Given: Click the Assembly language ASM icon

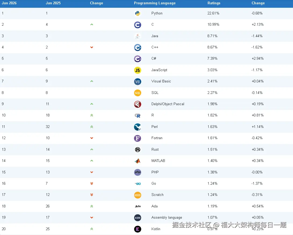Looking at the screenshot, I should (138, 218).
